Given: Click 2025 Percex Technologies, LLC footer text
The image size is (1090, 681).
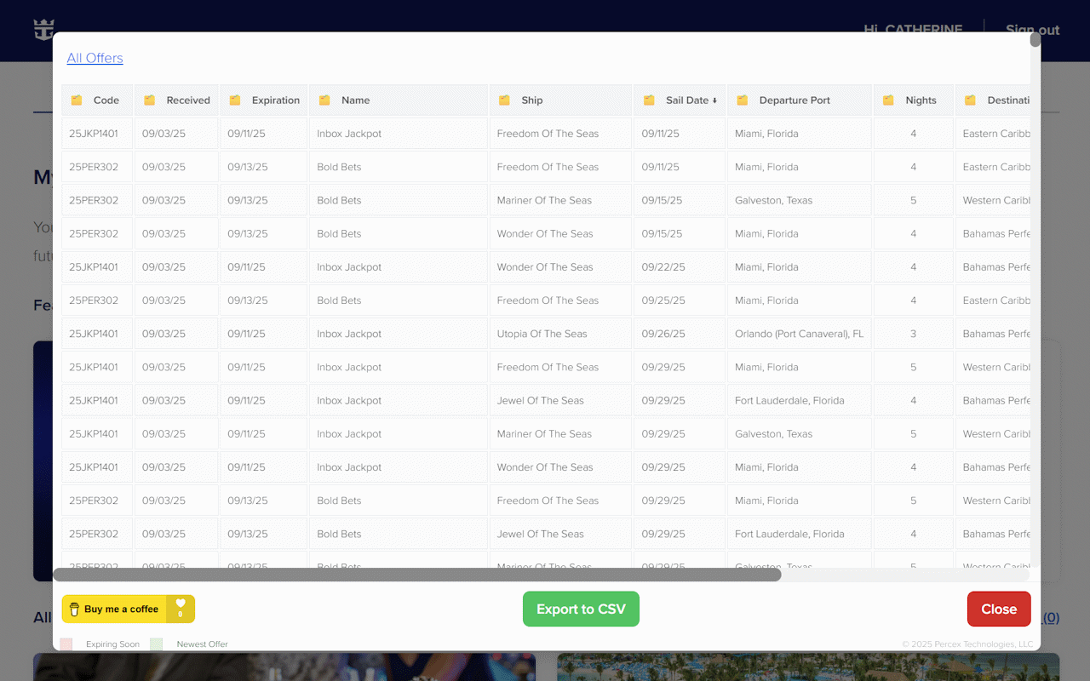Looking at the screenshot, I should point(967,644).
